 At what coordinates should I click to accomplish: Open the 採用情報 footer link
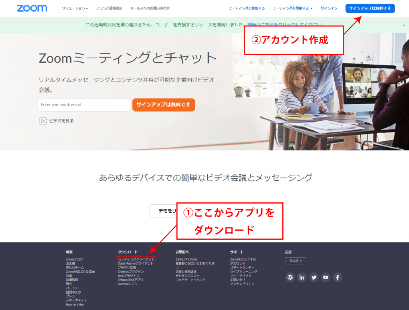pyautogui.click(x=72, y=280)
